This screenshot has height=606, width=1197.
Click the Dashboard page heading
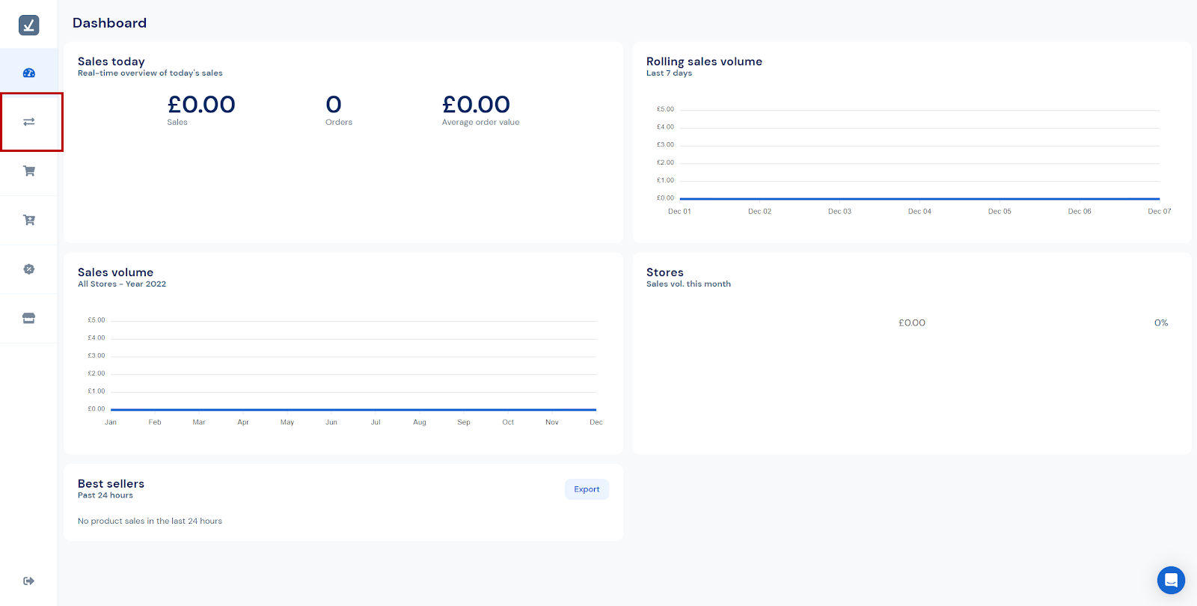coord(109,23)
